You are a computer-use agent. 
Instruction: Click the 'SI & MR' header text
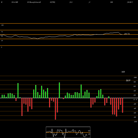[15, 2]
